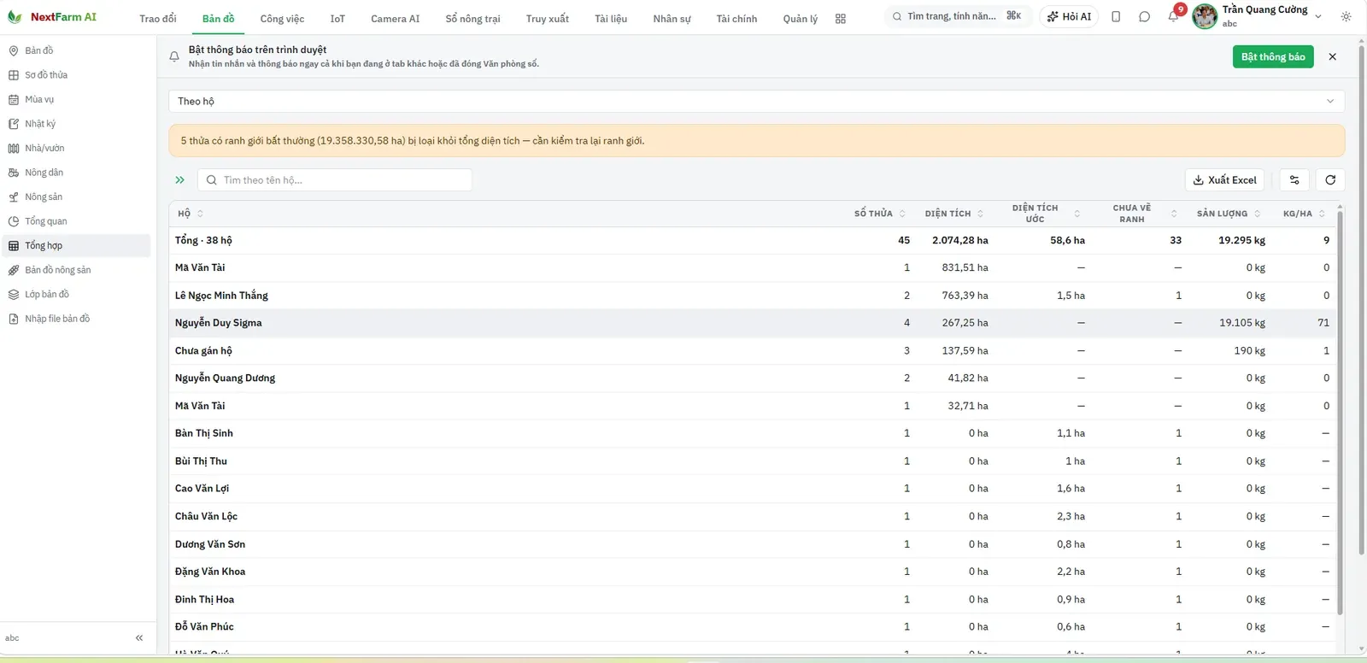This screenshot has width=1367, height=663.
Task: Open the Sổ nông trại top menu
Action: pyautogui.click(x=472, y=19)
